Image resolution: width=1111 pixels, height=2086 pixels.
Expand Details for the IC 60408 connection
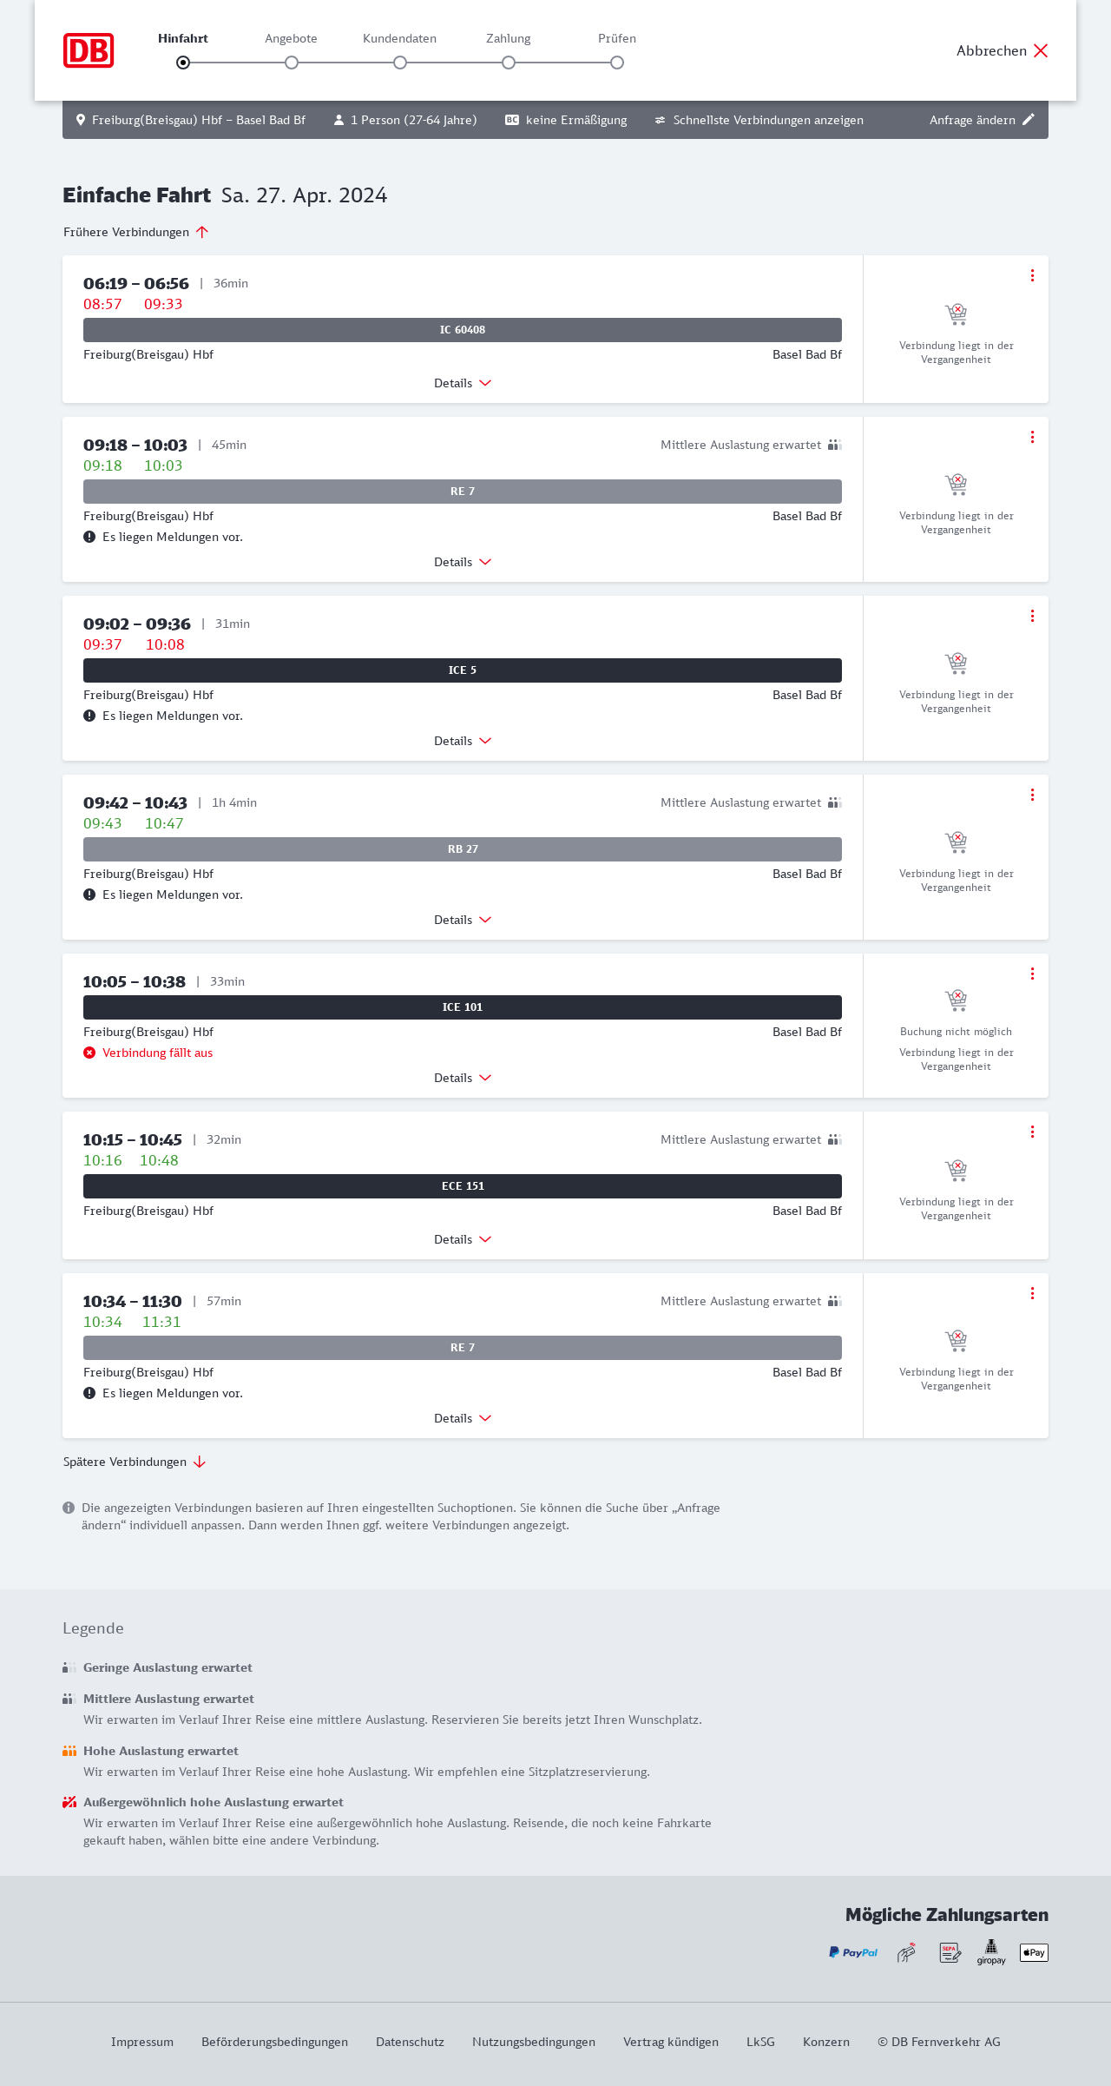click(x=463, y=383)
